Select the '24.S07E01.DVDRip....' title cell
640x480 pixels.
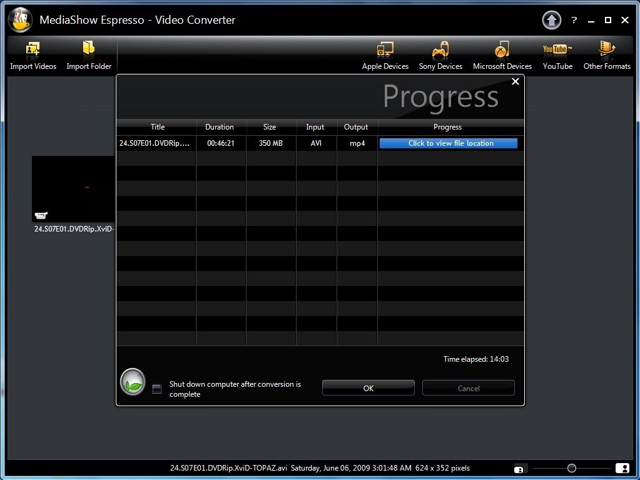(155, 143)
